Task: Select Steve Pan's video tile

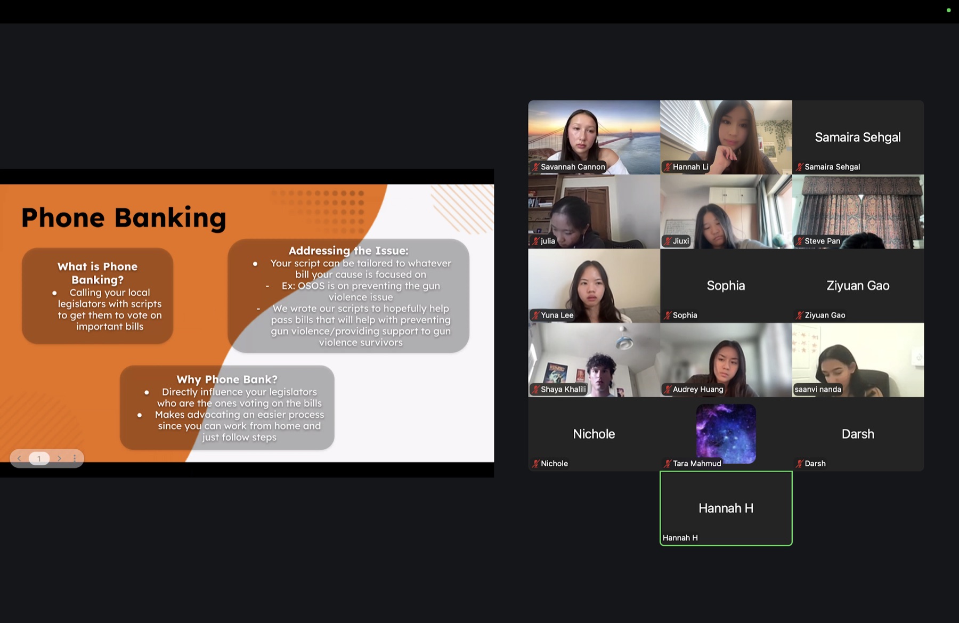Action: (x=858, y=212)
